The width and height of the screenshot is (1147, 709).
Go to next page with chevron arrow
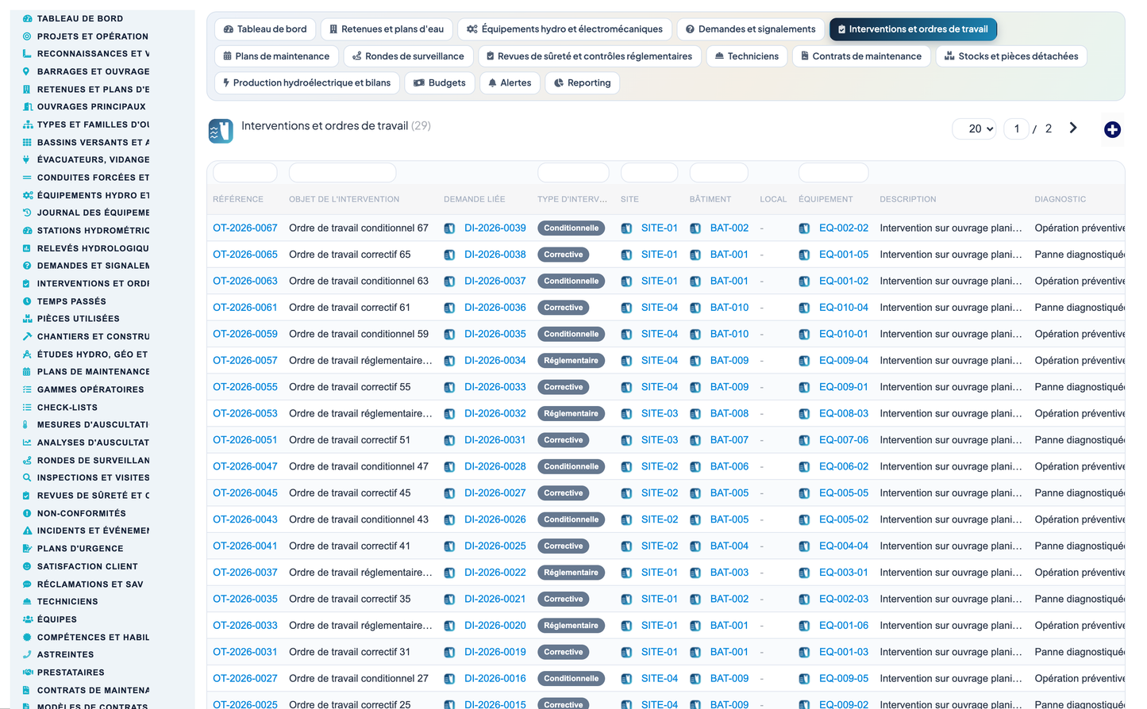tap(1073, 128)
